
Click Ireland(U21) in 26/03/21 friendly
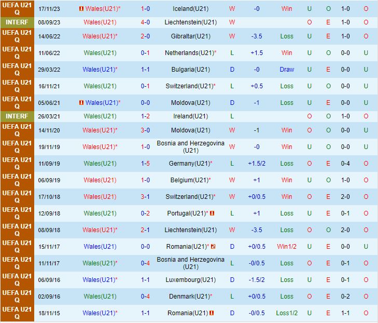[190, 116]
